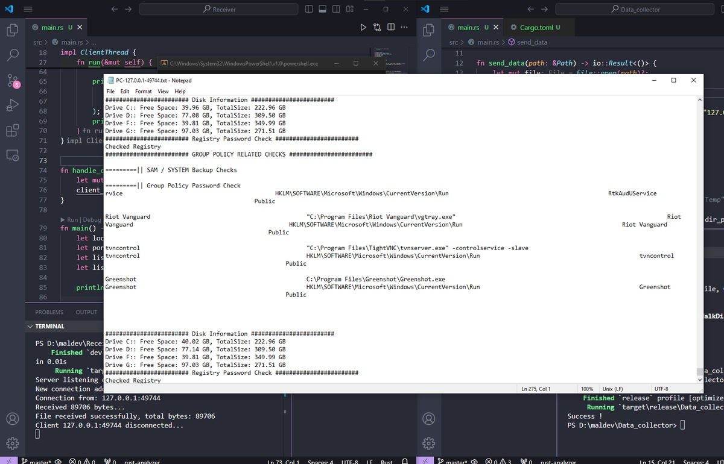The height and width of the screenshot is (464, 724).
Task: Open hamburger menu in Receiver window
Action: (x=28, y=9)
